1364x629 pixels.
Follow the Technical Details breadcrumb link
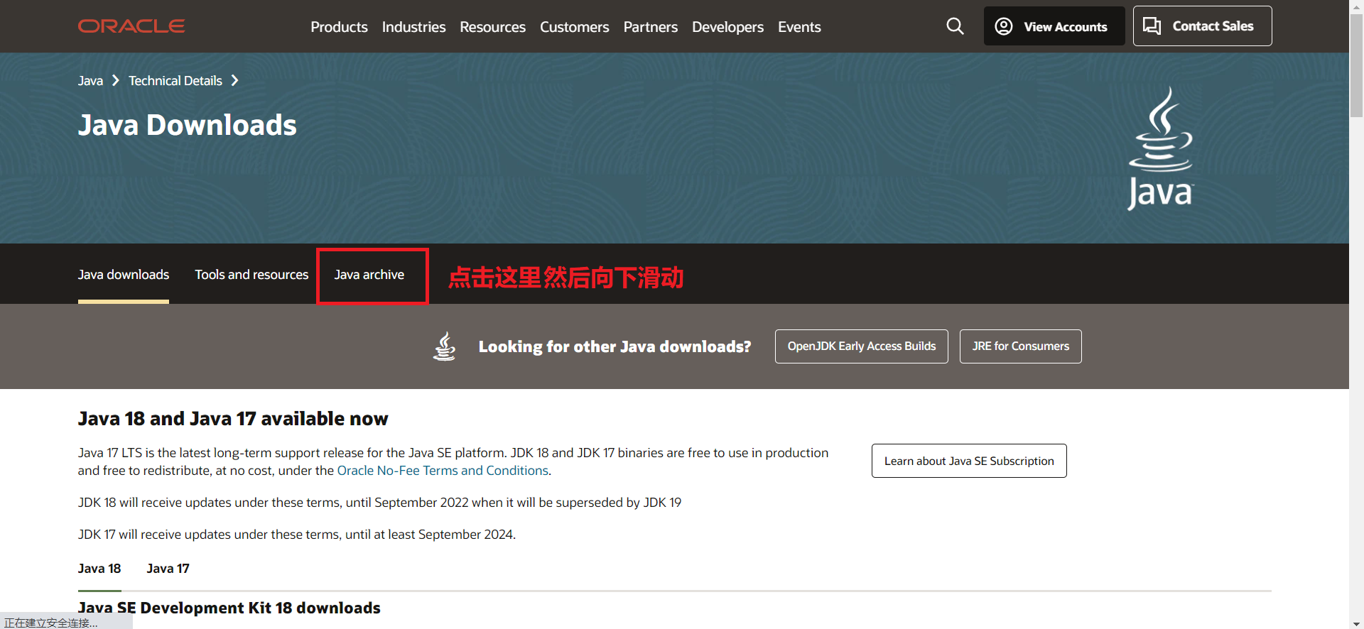coord(175,81)
